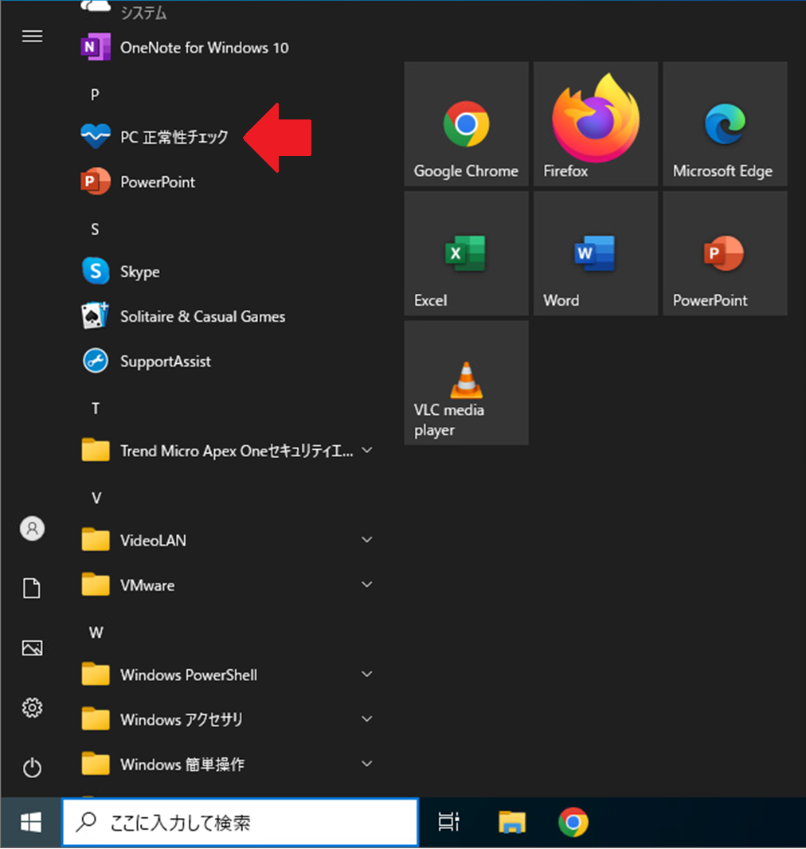Image resolution: width=806 pixels, height=849 pixels.
Task: Click the Power icon in the sidebar
Action: (x=32, y=768)
